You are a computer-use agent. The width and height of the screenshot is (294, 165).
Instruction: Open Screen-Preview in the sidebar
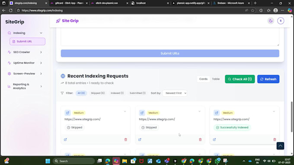(x=24, y=74)
